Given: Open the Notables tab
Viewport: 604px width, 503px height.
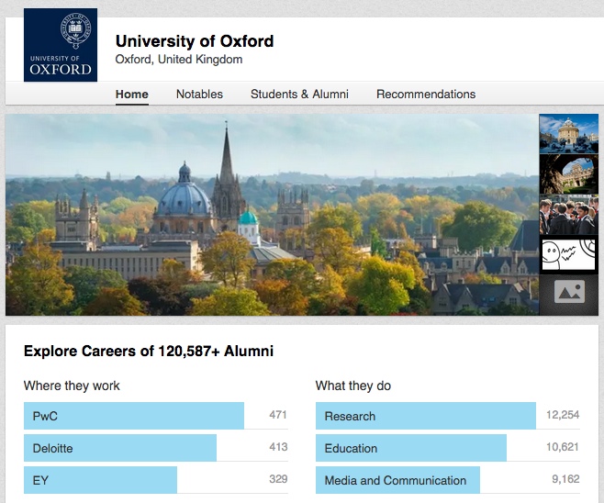Looking at the screenshot, I should 199,94.
